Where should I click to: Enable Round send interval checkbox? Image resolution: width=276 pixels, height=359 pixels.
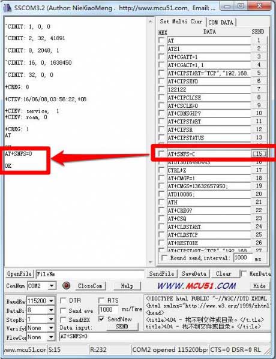(164, 258)
